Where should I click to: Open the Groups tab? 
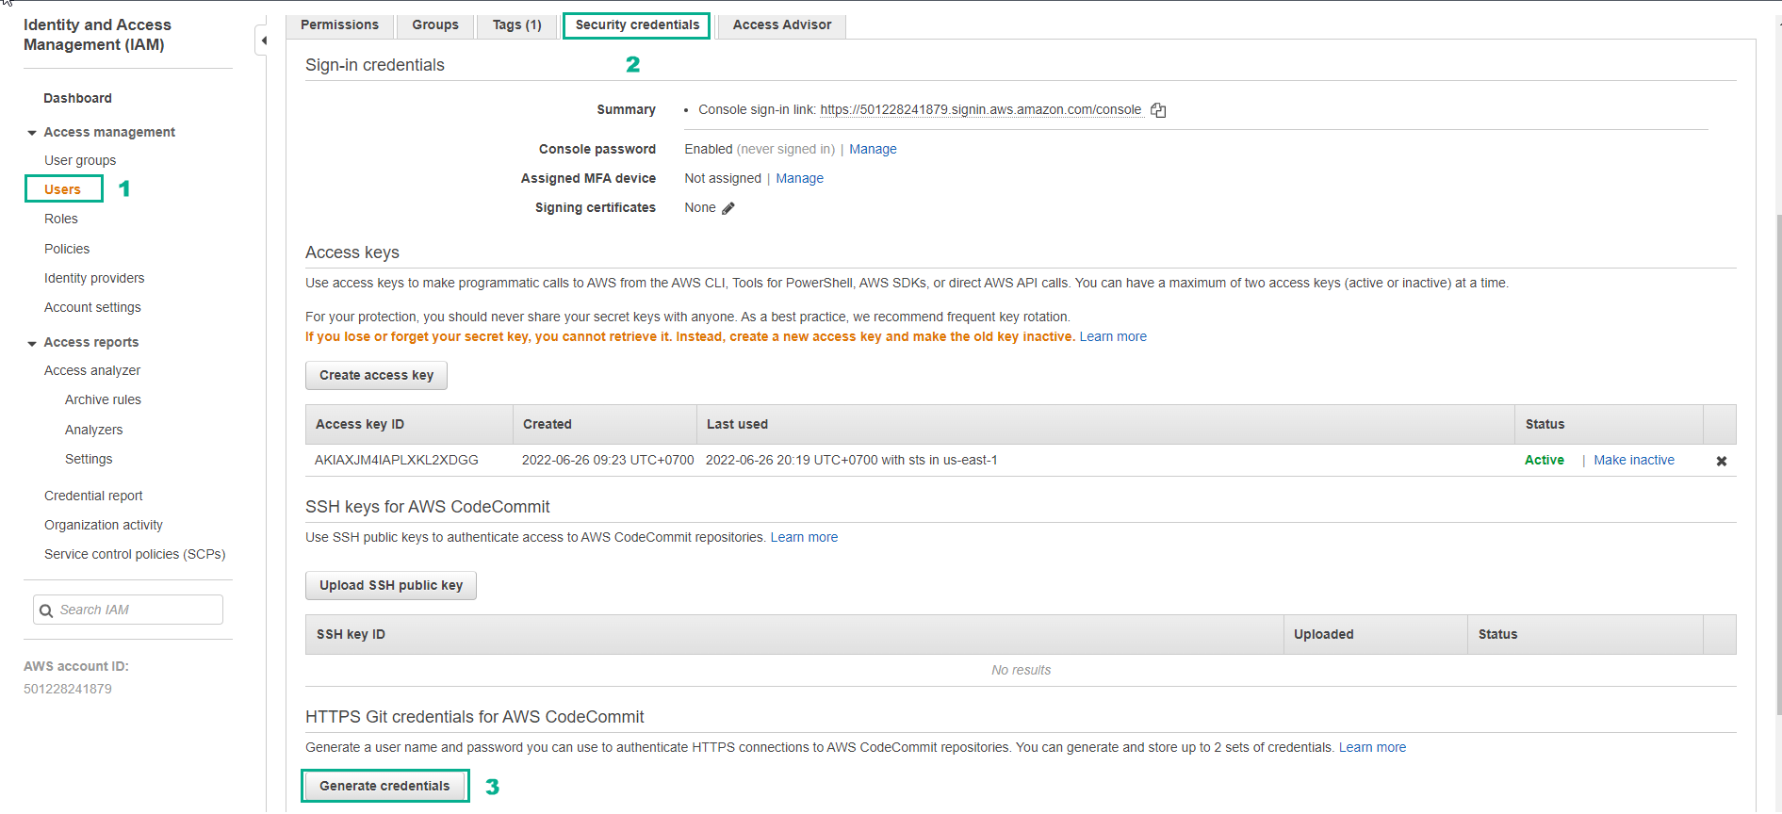[434, 25]
